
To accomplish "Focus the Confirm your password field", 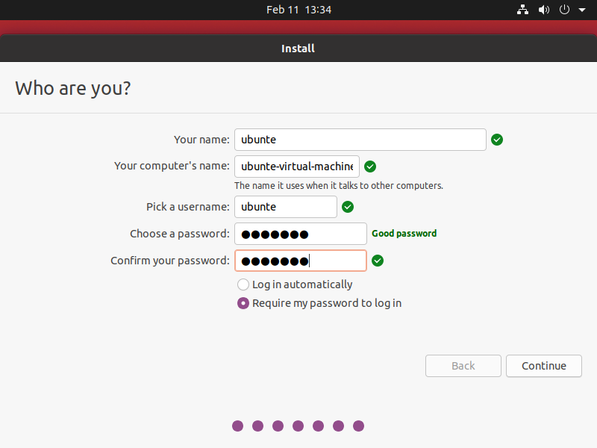I will (x=301, y=261).
